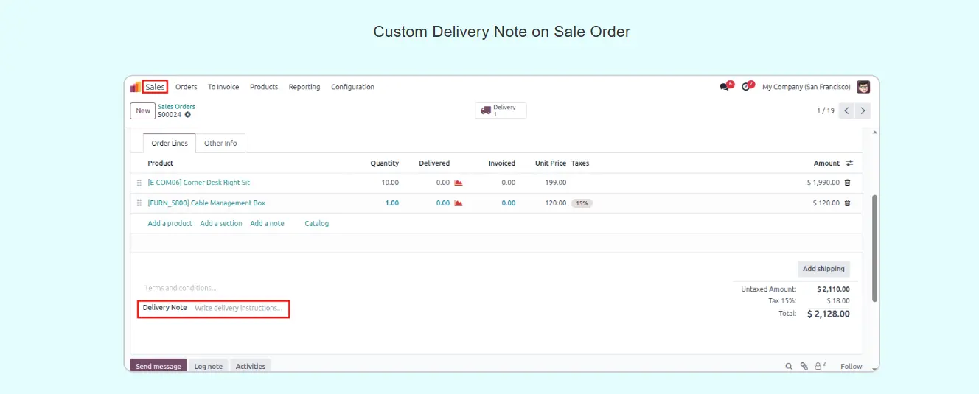Viewport: 979px width, 394px height.
Task: Click the Add a product link
Action: (170, 223)
